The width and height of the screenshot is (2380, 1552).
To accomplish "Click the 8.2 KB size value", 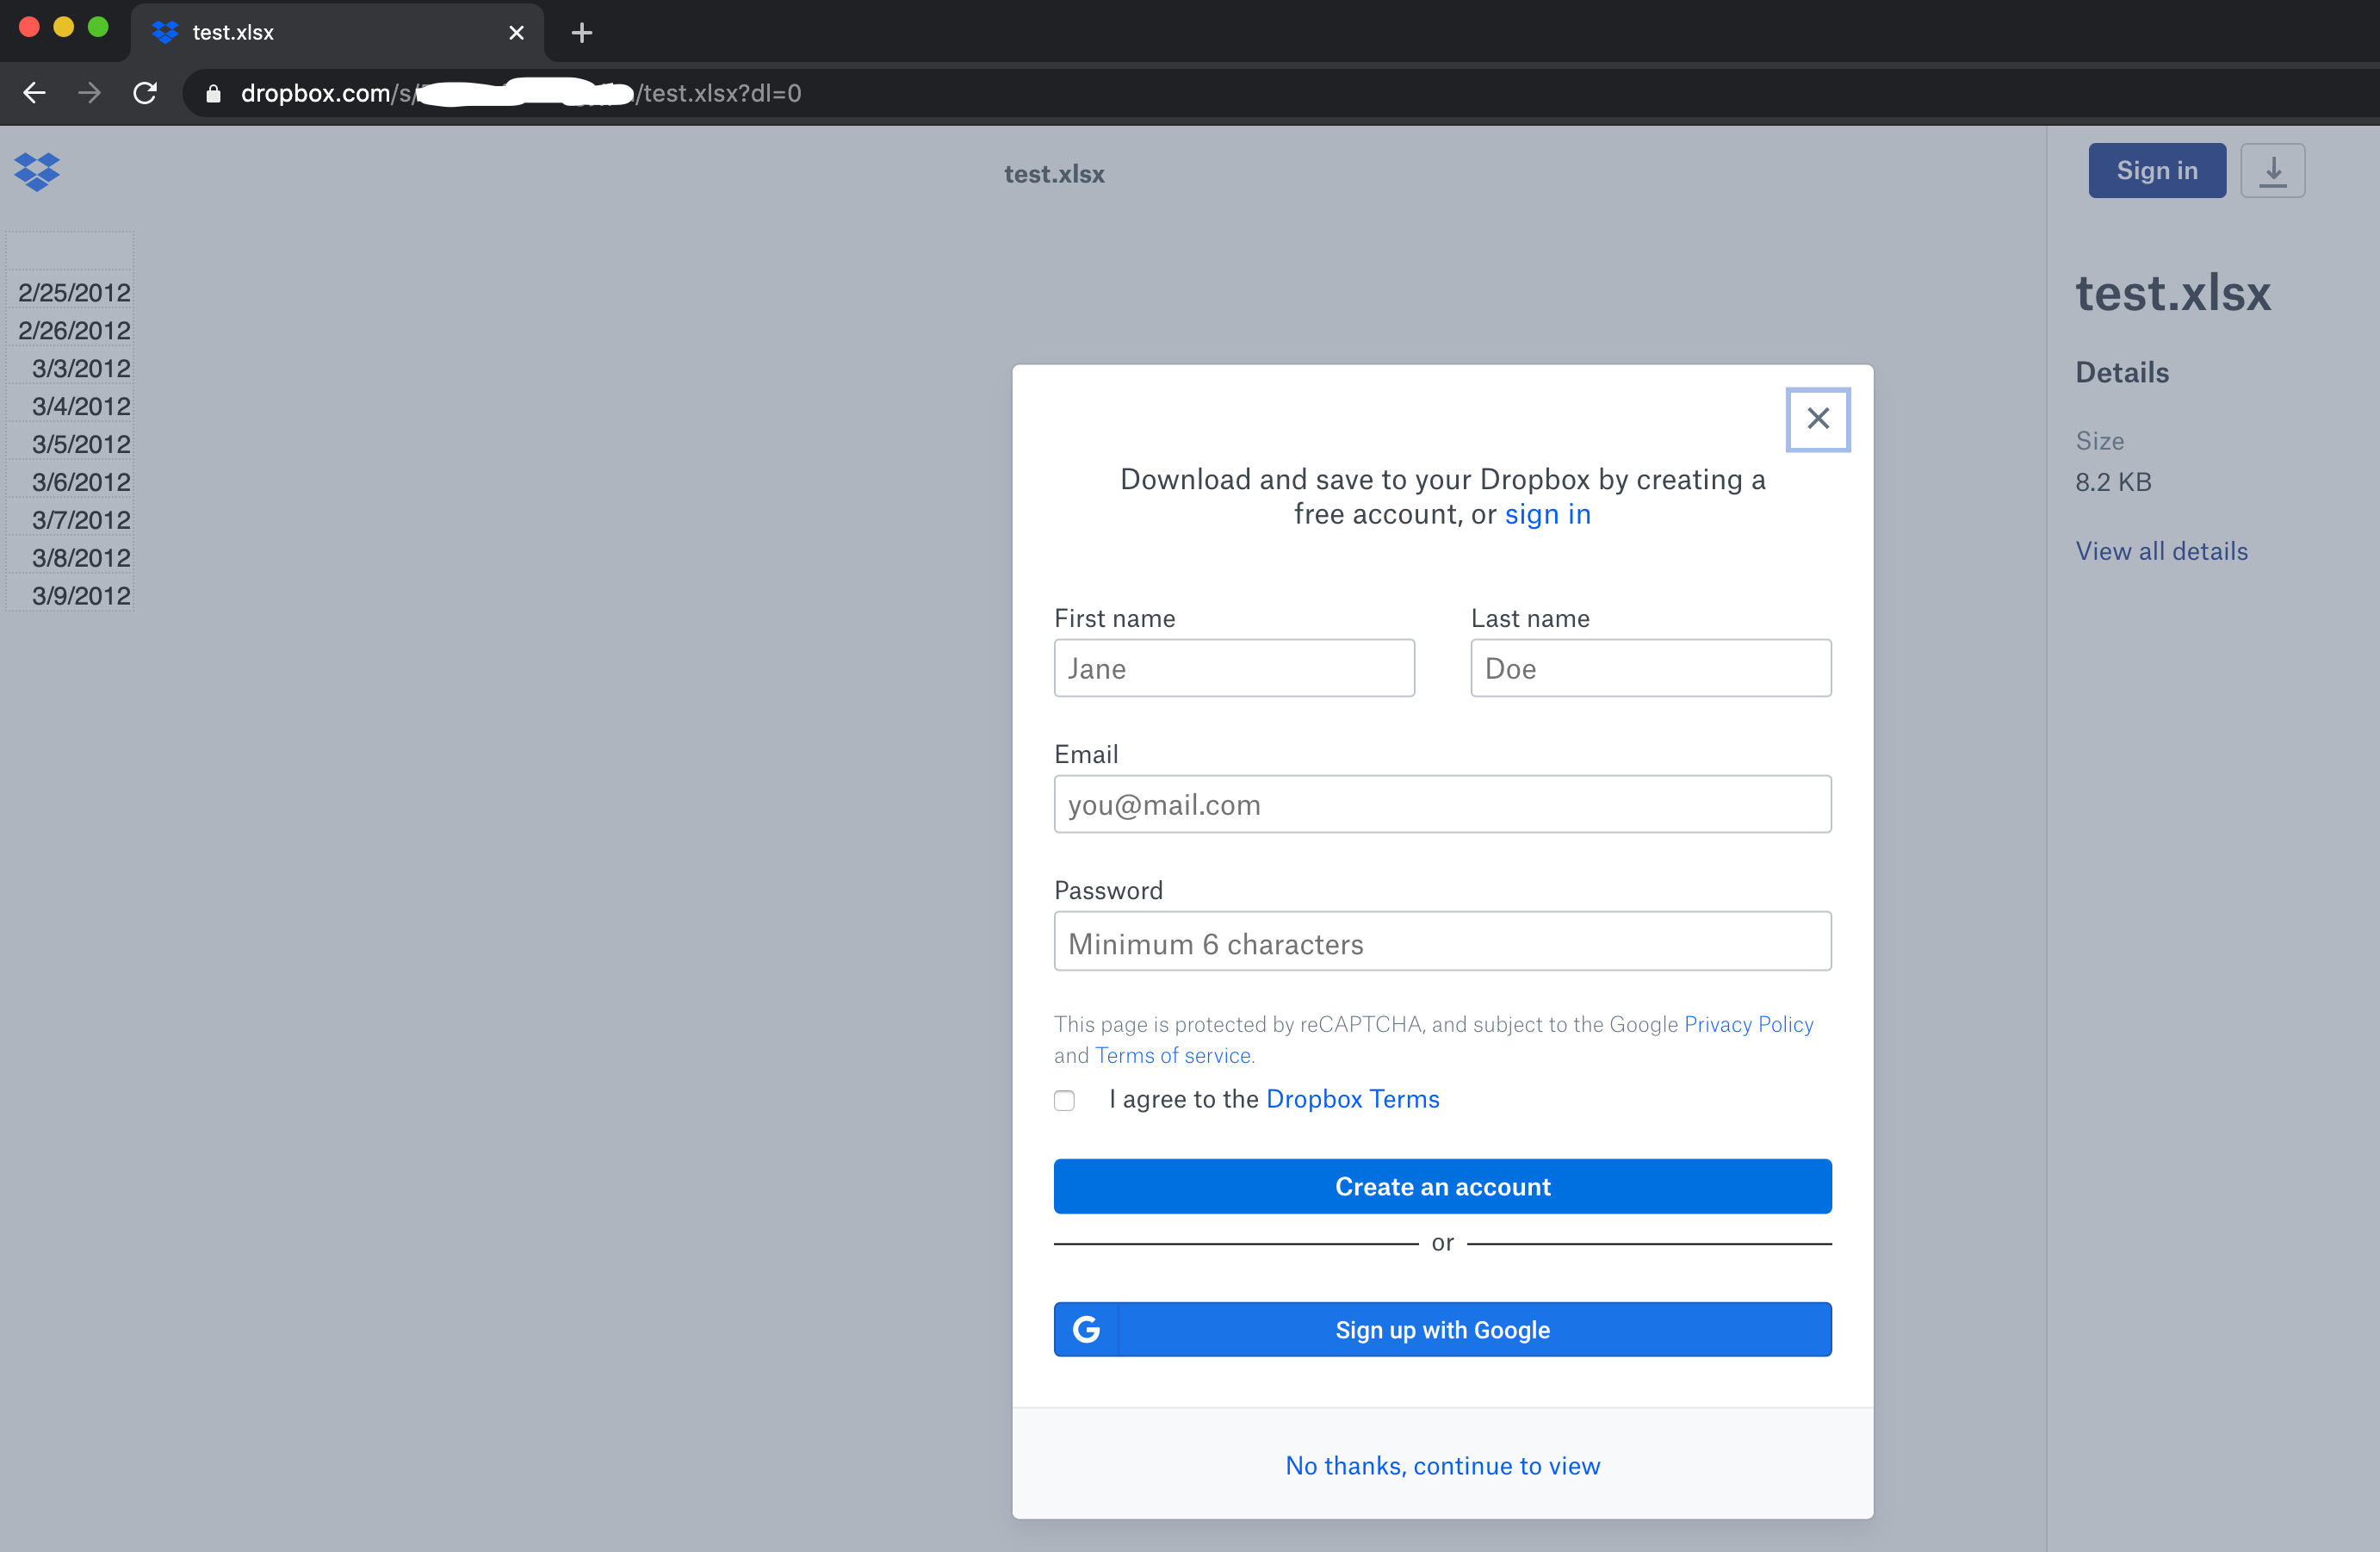I will pyautogui.click(x=2113, y=482).
